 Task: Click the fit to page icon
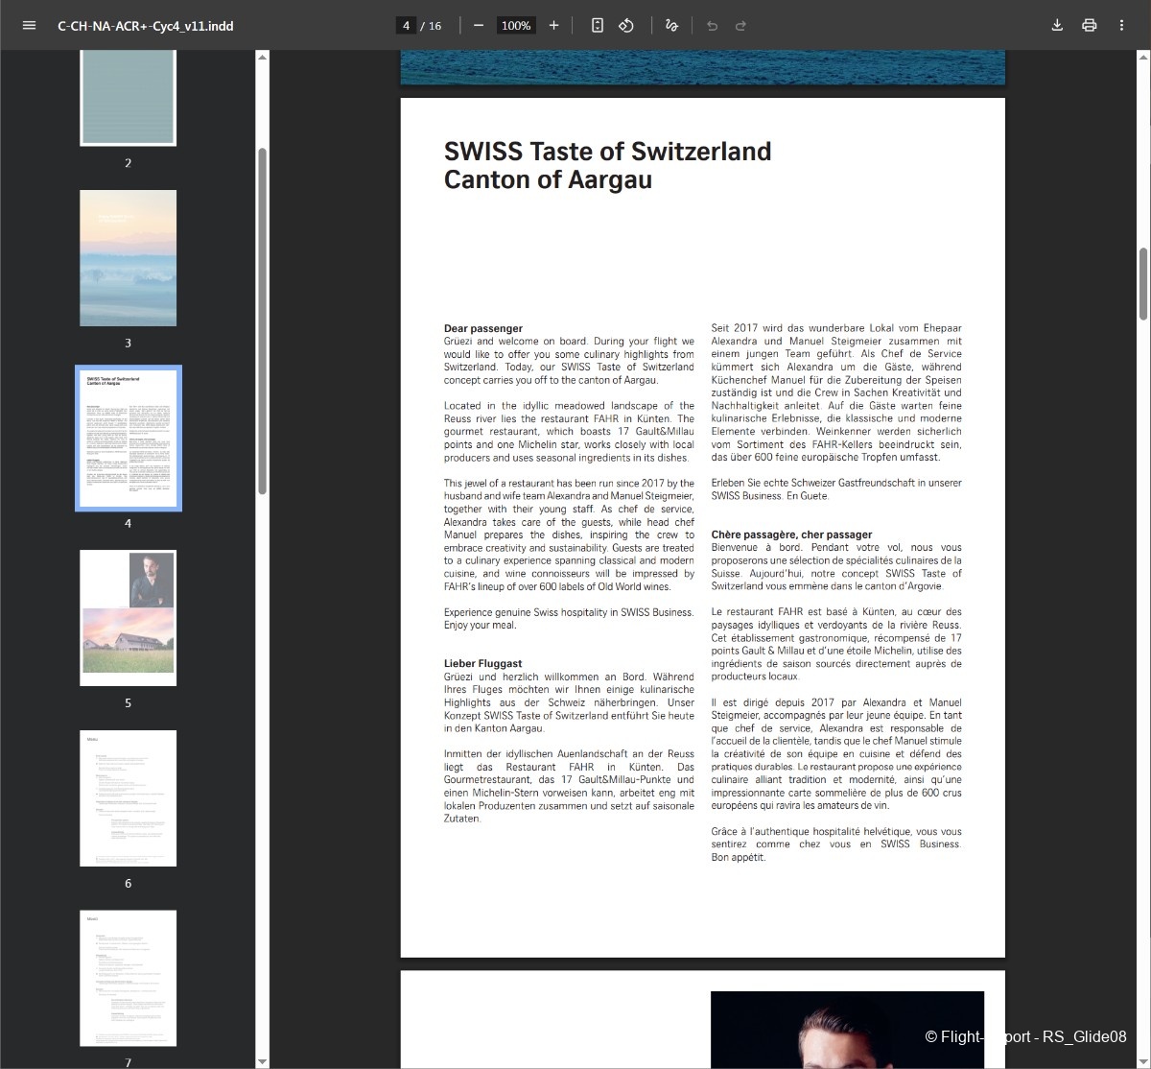pyautogui.click(x=597, y=26)
